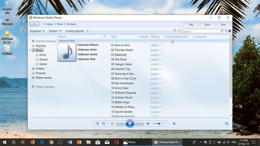Screen dimensions: 260x146
Task: Collapse the Music tree node
Action: pos(30,50)
